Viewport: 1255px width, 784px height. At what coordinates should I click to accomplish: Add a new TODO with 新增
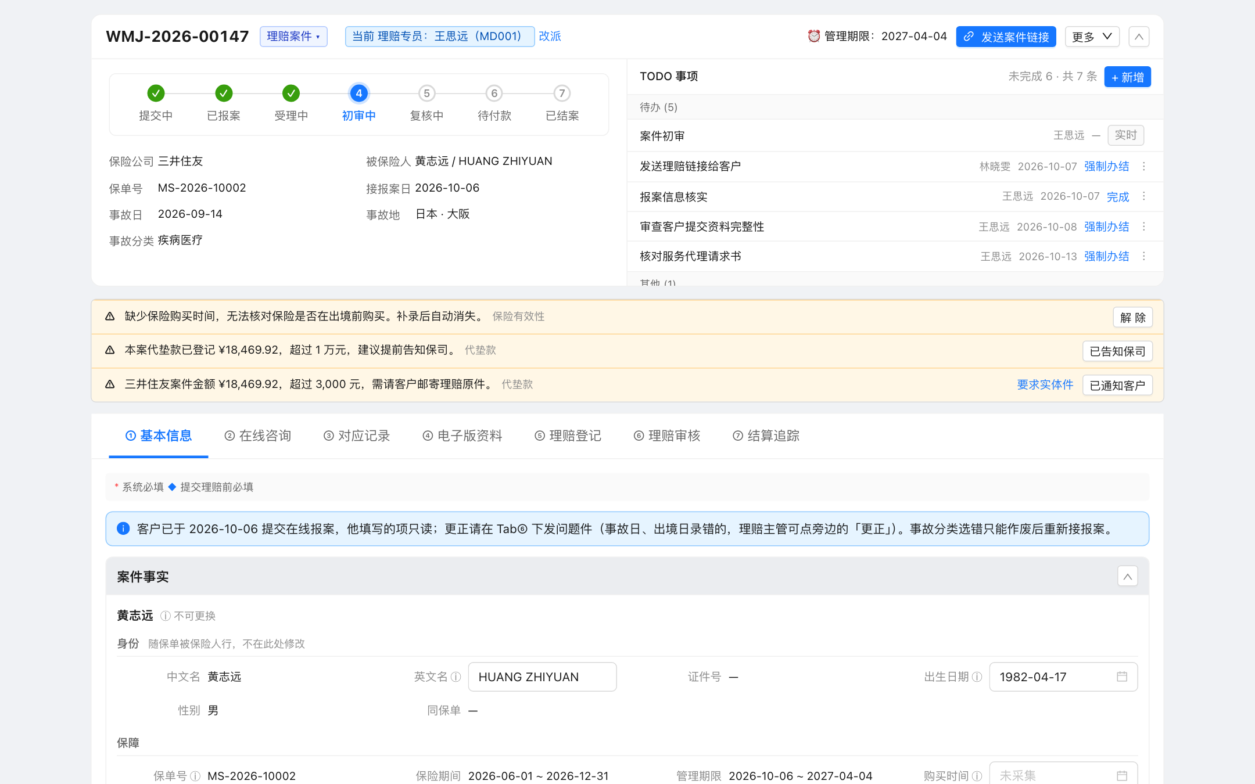[1127, 77]
